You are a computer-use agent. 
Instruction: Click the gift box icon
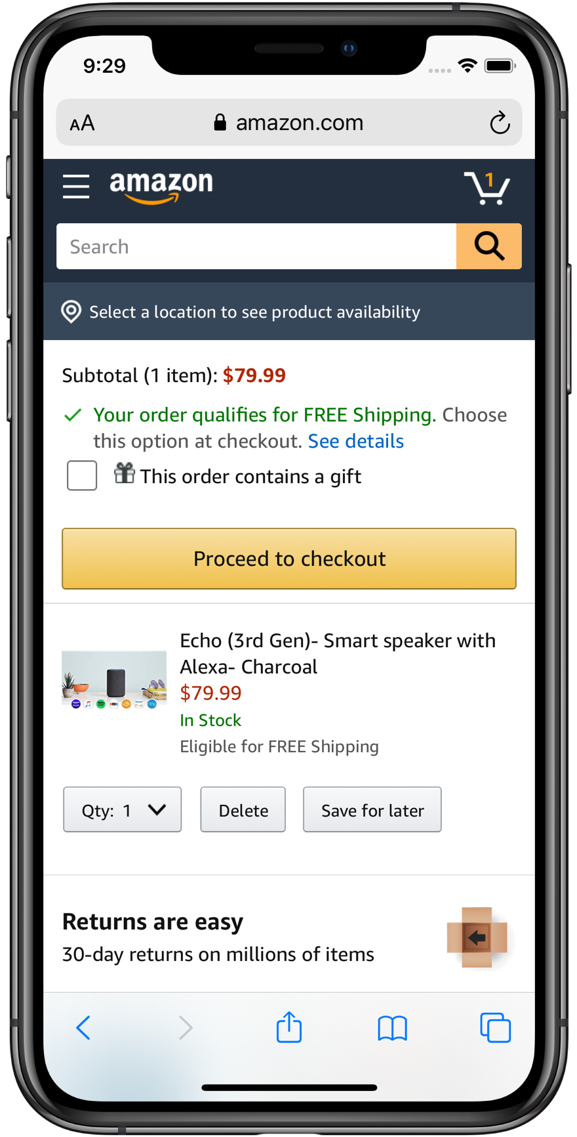click(x=124, y=473)
